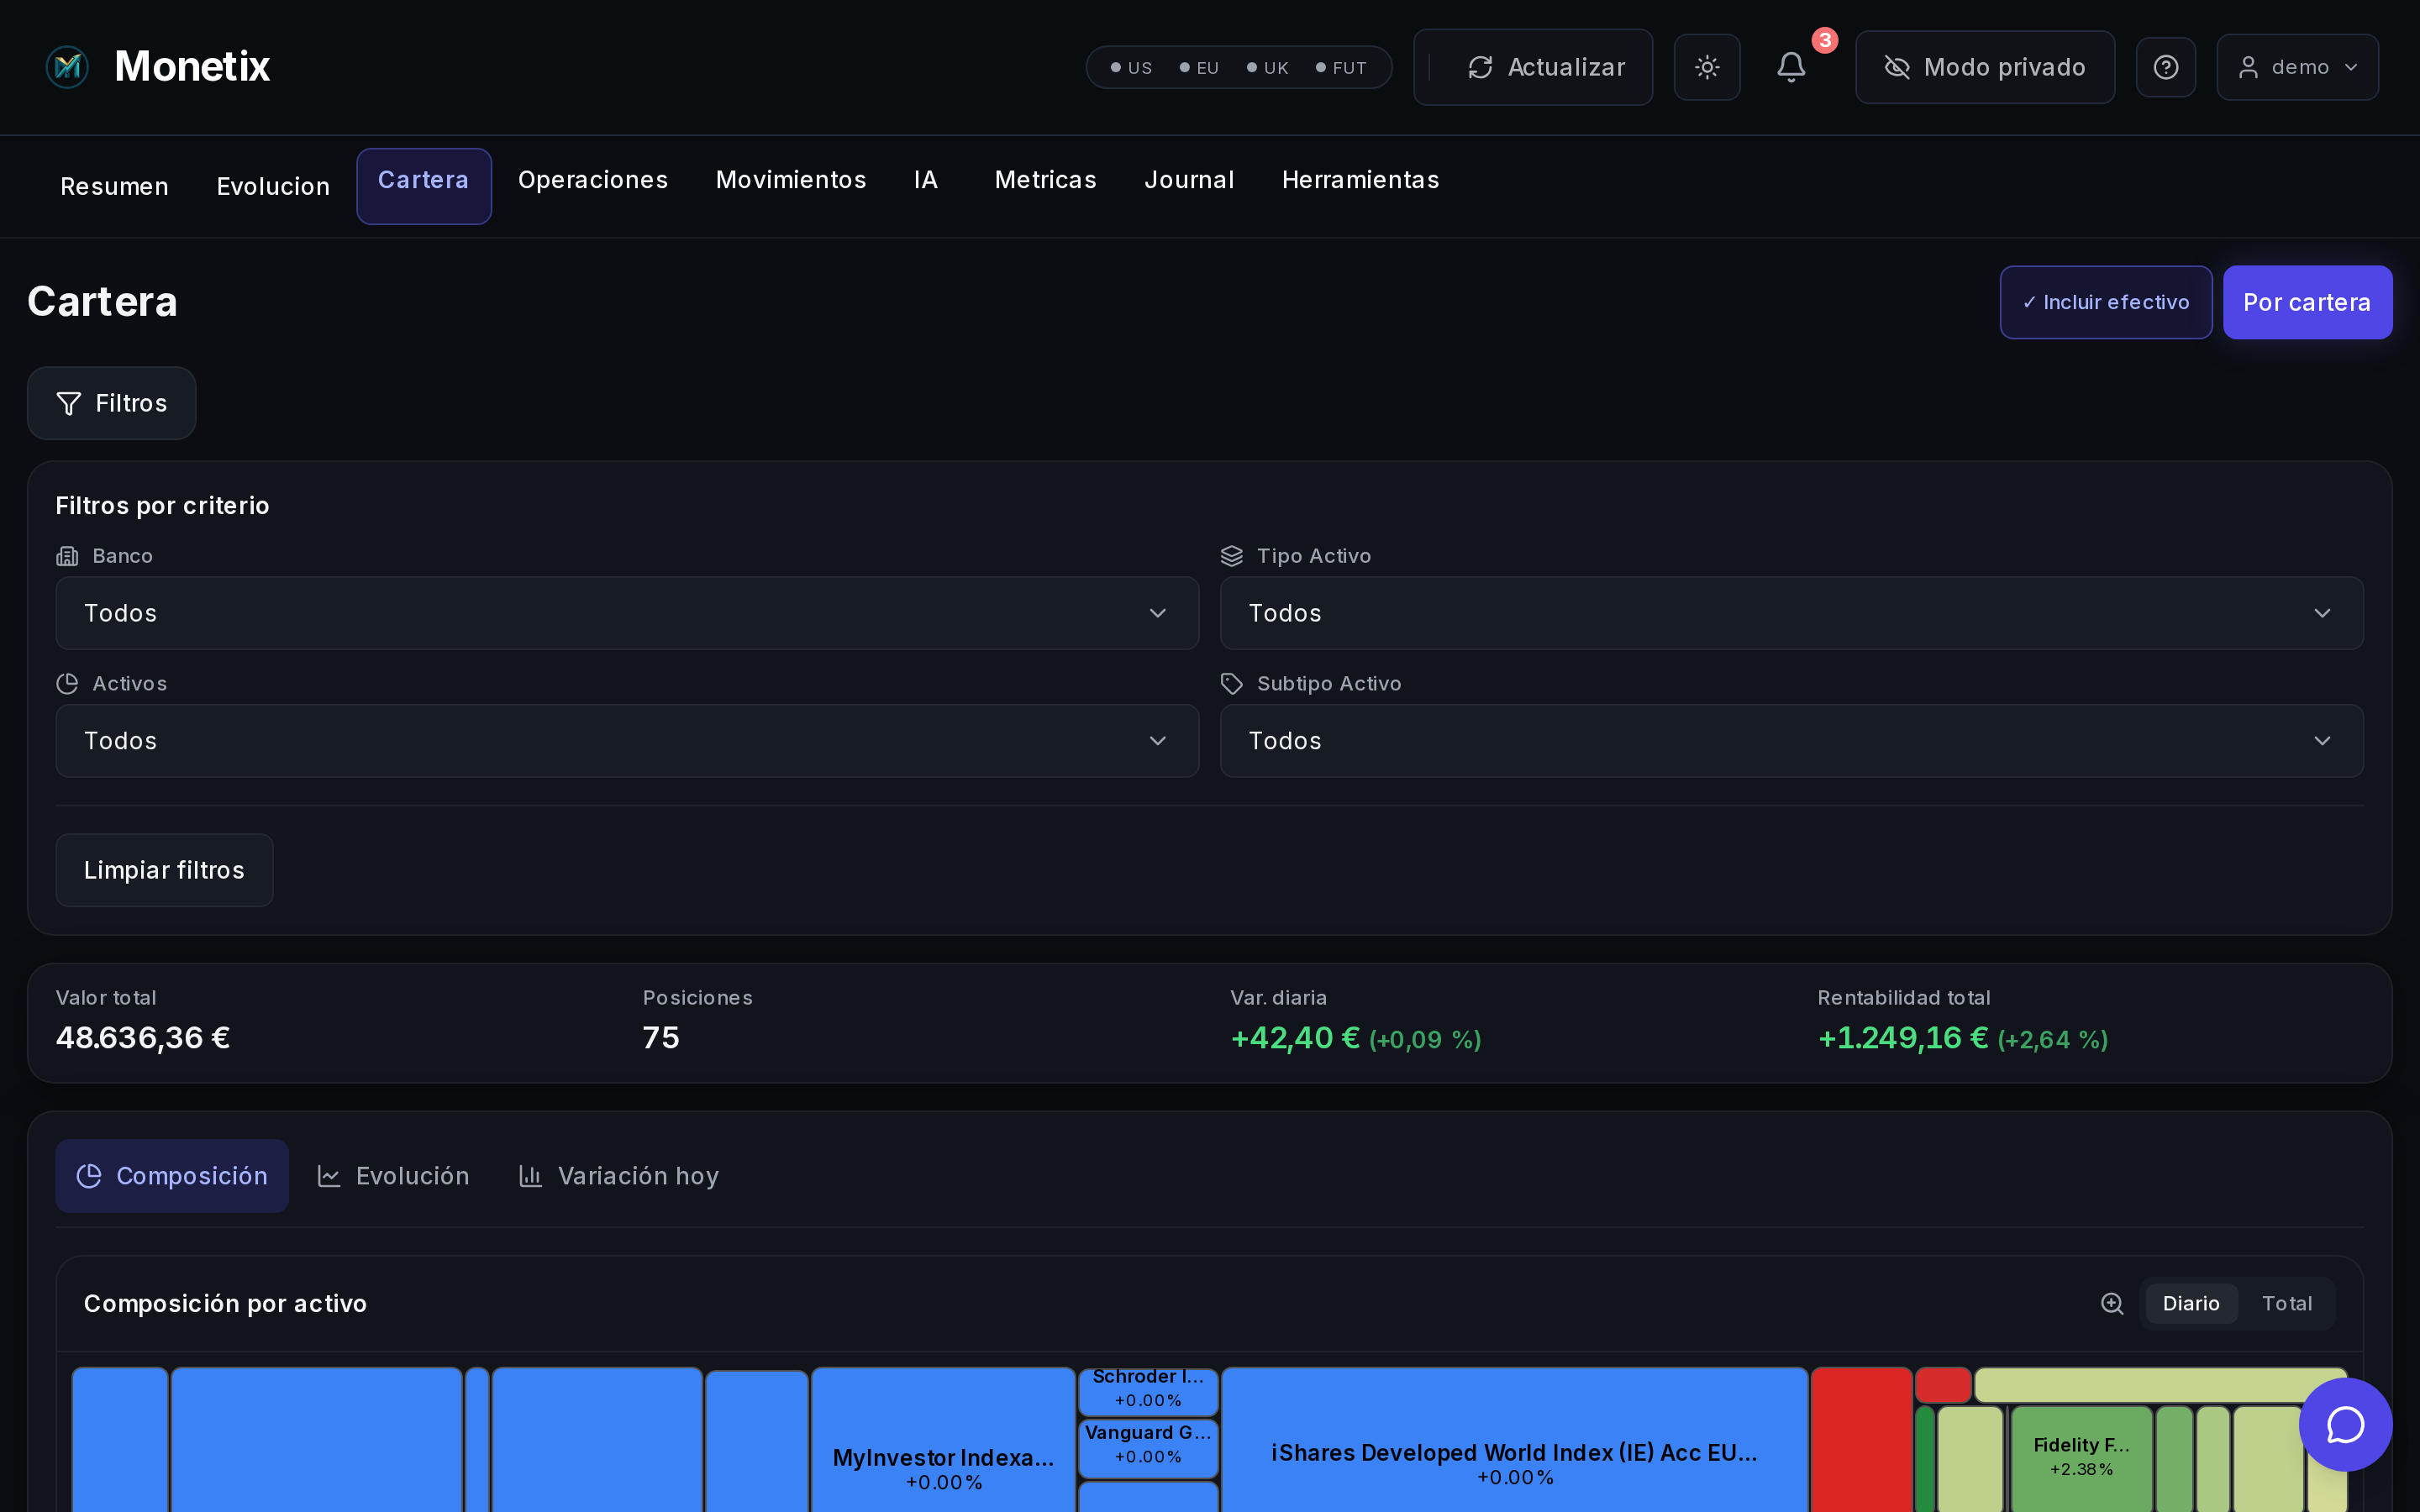
Task: Expand the Banco dropdown
Action: coord(627,613)
